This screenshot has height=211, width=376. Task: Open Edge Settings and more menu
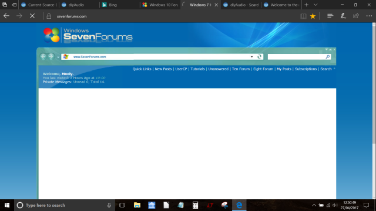coord(369,16)
